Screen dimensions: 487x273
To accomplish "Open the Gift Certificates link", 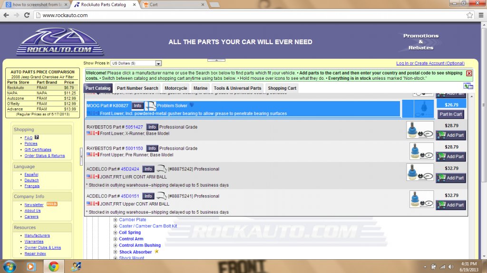I will tap(38, 150).
